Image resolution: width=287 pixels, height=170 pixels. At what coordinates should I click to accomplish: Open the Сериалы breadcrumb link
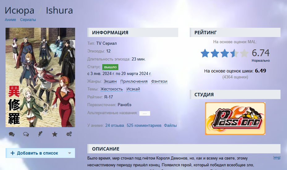(28, 19)
